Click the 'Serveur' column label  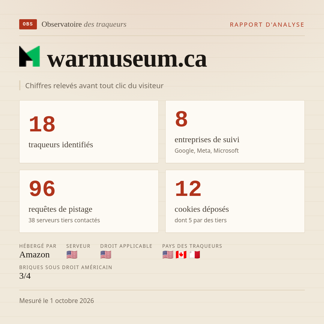point(78,246)
